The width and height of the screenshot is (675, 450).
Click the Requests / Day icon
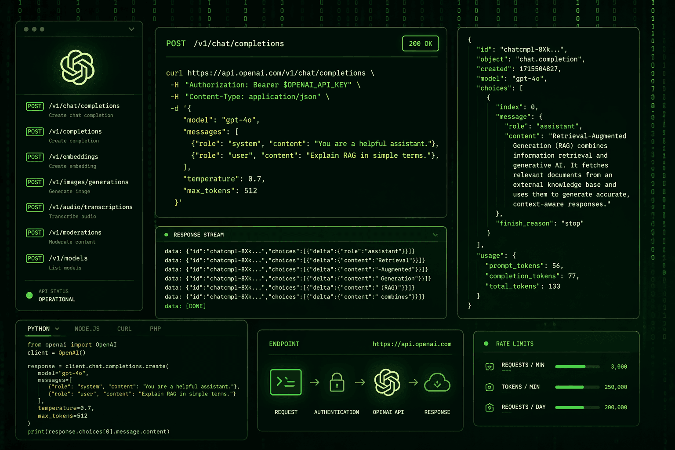pyautogui.click(x=490, y=407)
